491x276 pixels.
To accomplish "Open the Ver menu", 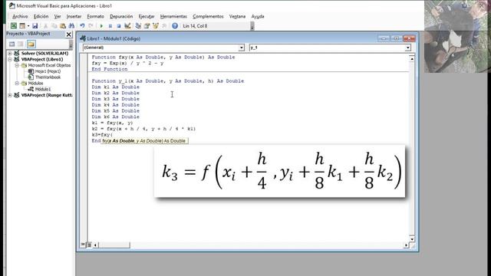I will point(58,17).
